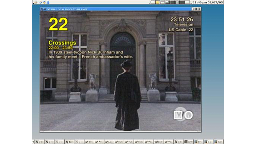The image size is (256, 144).
Task: Open the tvtime window menu icon
Action: [43, 9]
